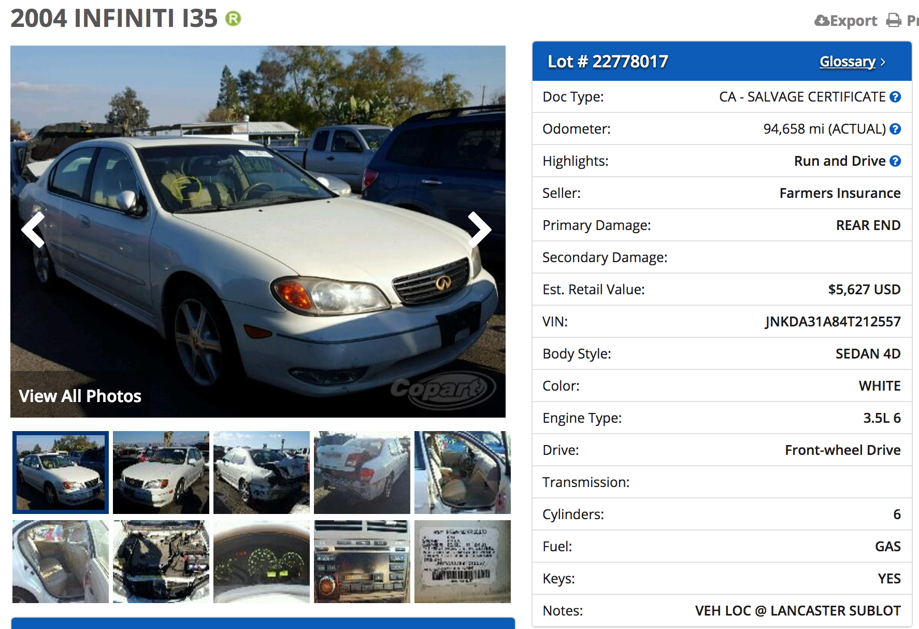
Task: Select front-left car view thumbnail
Action: 61,473
